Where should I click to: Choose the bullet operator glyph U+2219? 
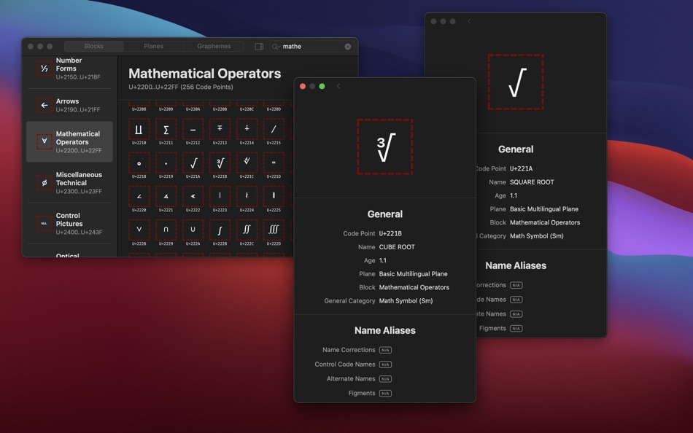click(x=166, y=163)
